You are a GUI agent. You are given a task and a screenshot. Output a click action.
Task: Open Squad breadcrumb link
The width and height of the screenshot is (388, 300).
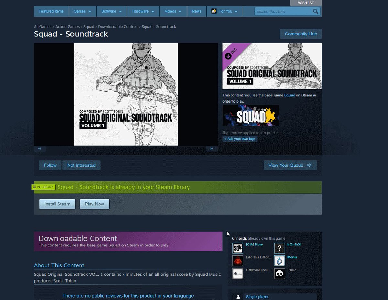[x=89, y=27]
